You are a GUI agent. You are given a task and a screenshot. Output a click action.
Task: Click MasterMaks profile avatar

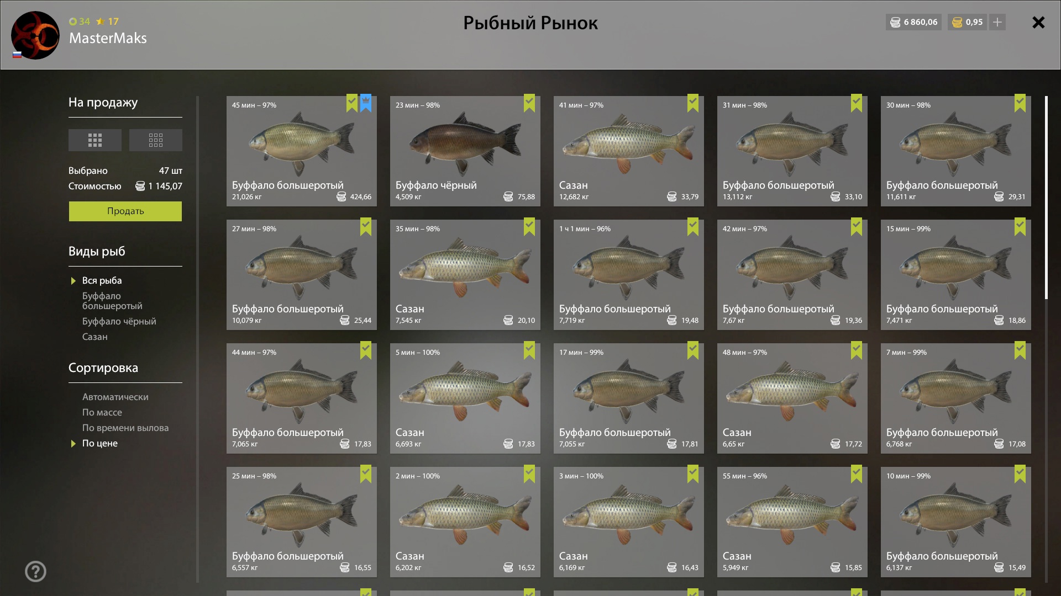point(35,35)
